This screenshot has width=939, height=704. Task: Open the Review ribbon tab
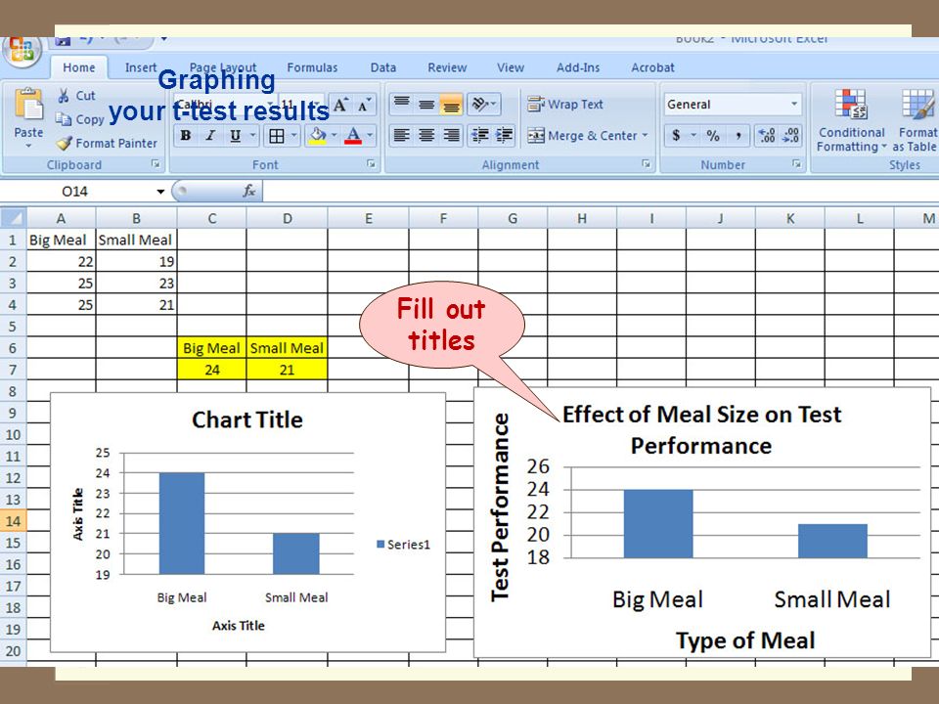[447, 67]
